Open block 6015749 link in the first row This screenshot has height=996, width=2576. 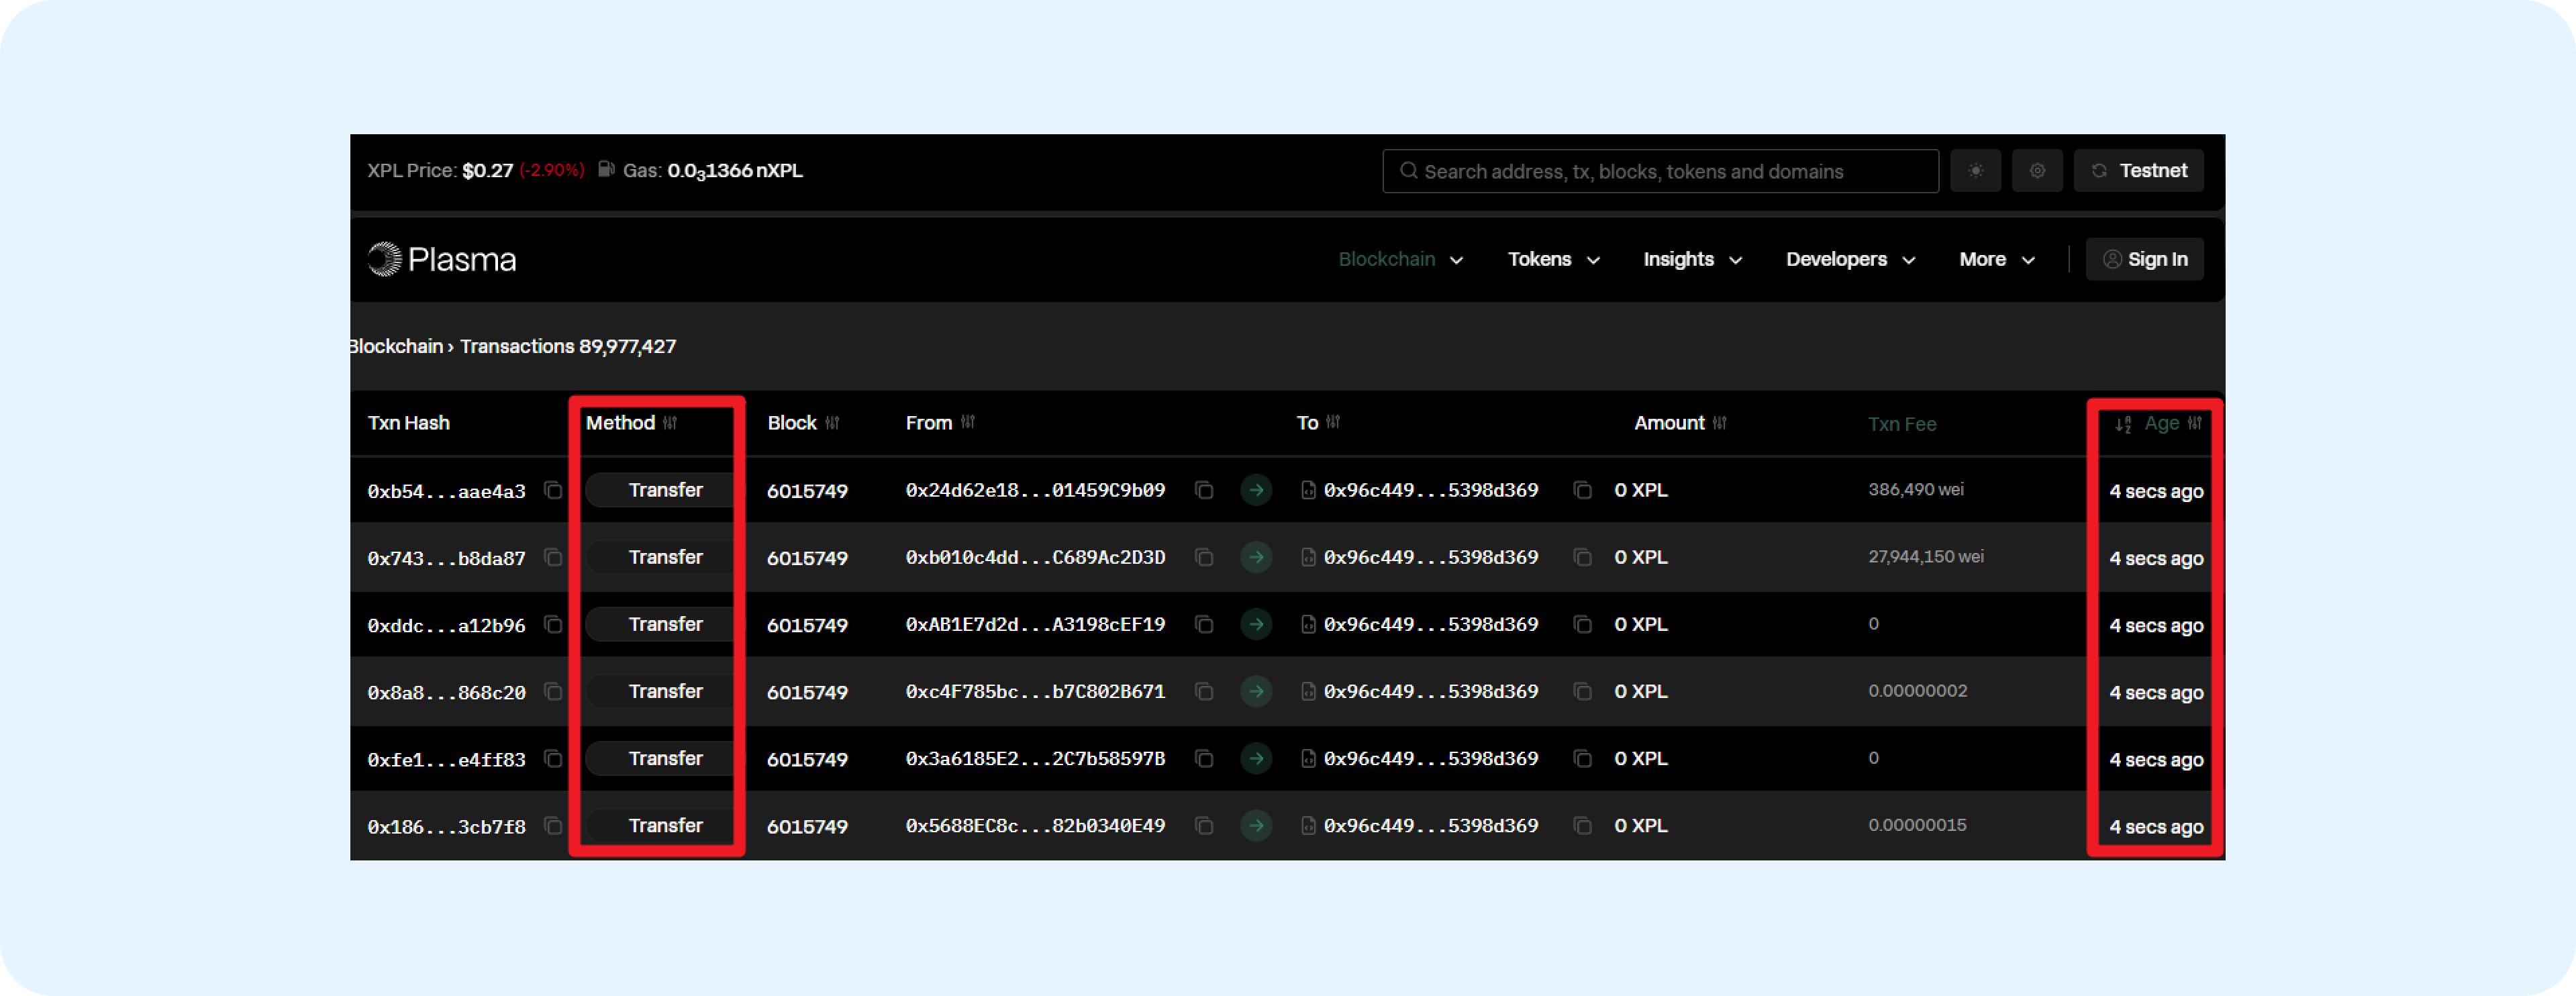807,491
